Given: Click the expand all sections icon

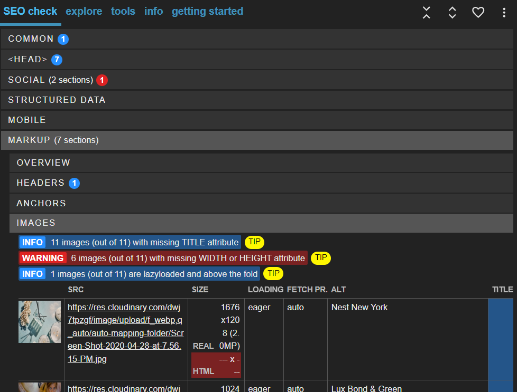Looking at the screenshot, I should (x=453, y=13).
